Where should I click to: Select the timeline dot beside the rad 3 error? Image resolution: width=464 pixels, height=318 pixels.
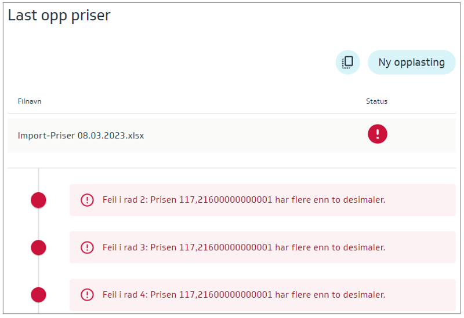click(x=38, y=247)
